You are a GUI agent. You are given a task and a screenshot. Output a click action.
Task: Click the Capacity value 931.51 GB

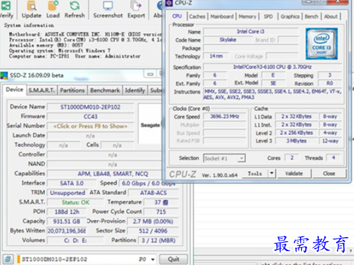(x=67, y=221)
